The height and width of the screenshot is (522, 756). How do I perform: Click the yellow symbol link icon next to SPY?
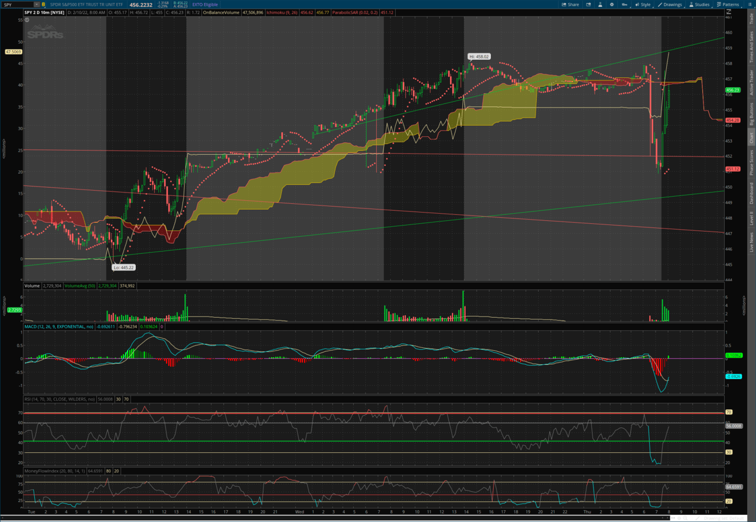[43, 5]
